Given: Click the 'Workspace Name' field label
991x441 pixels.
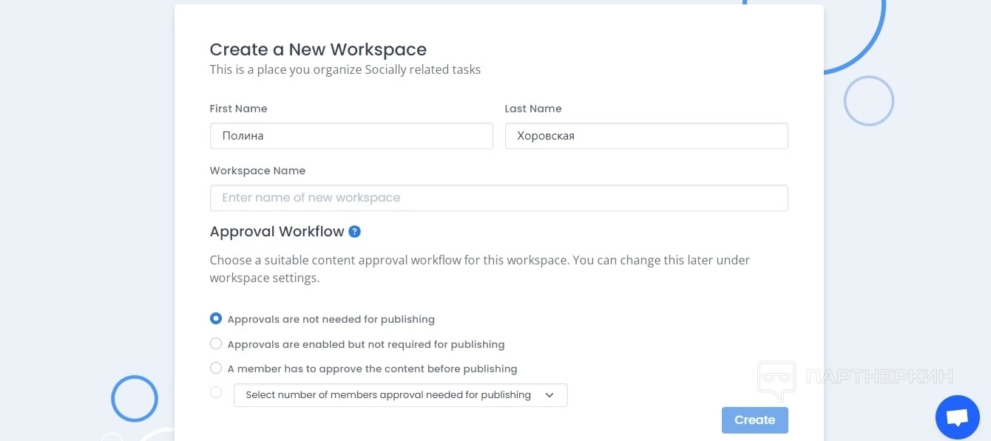Looking at the screenshot, I should (x=257, y=171).
